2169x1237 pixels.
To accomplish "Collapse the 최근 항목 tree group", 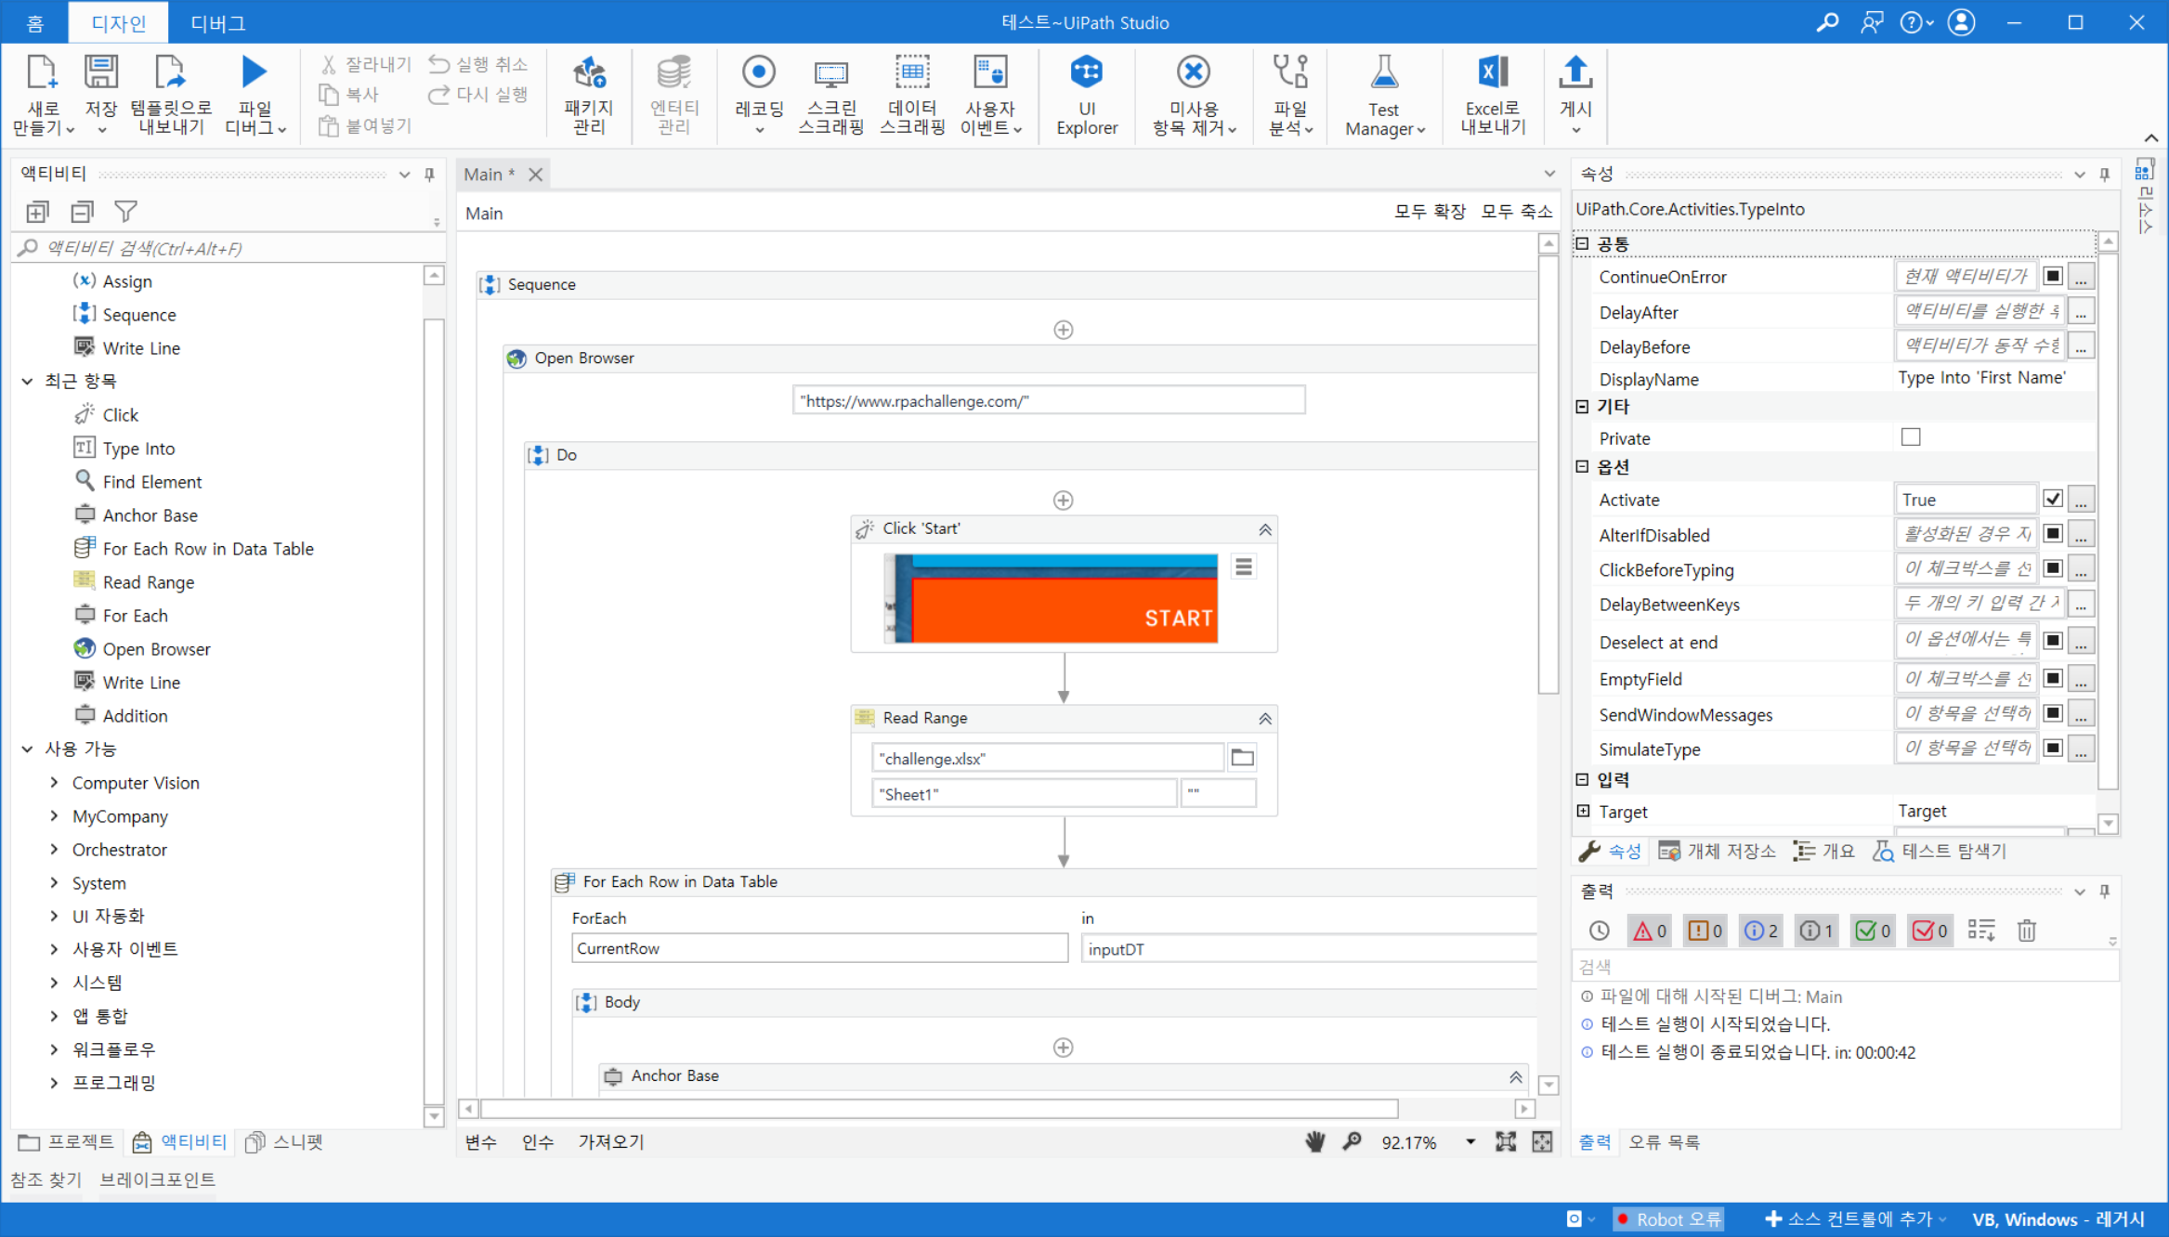I will tap(27, 381).
